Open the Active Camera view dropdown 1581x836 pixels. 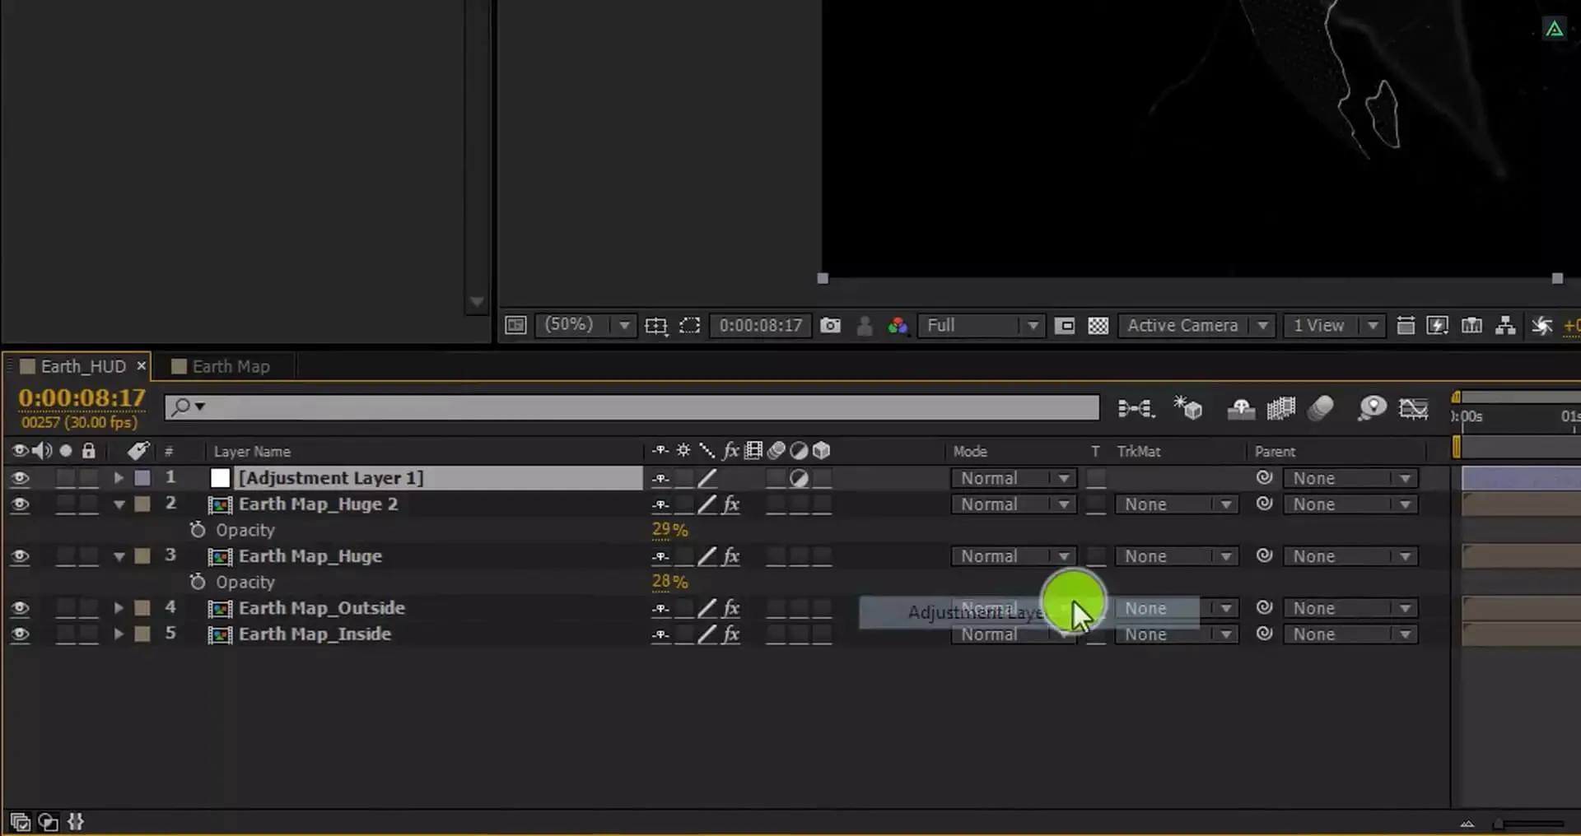coord(1196,325)
